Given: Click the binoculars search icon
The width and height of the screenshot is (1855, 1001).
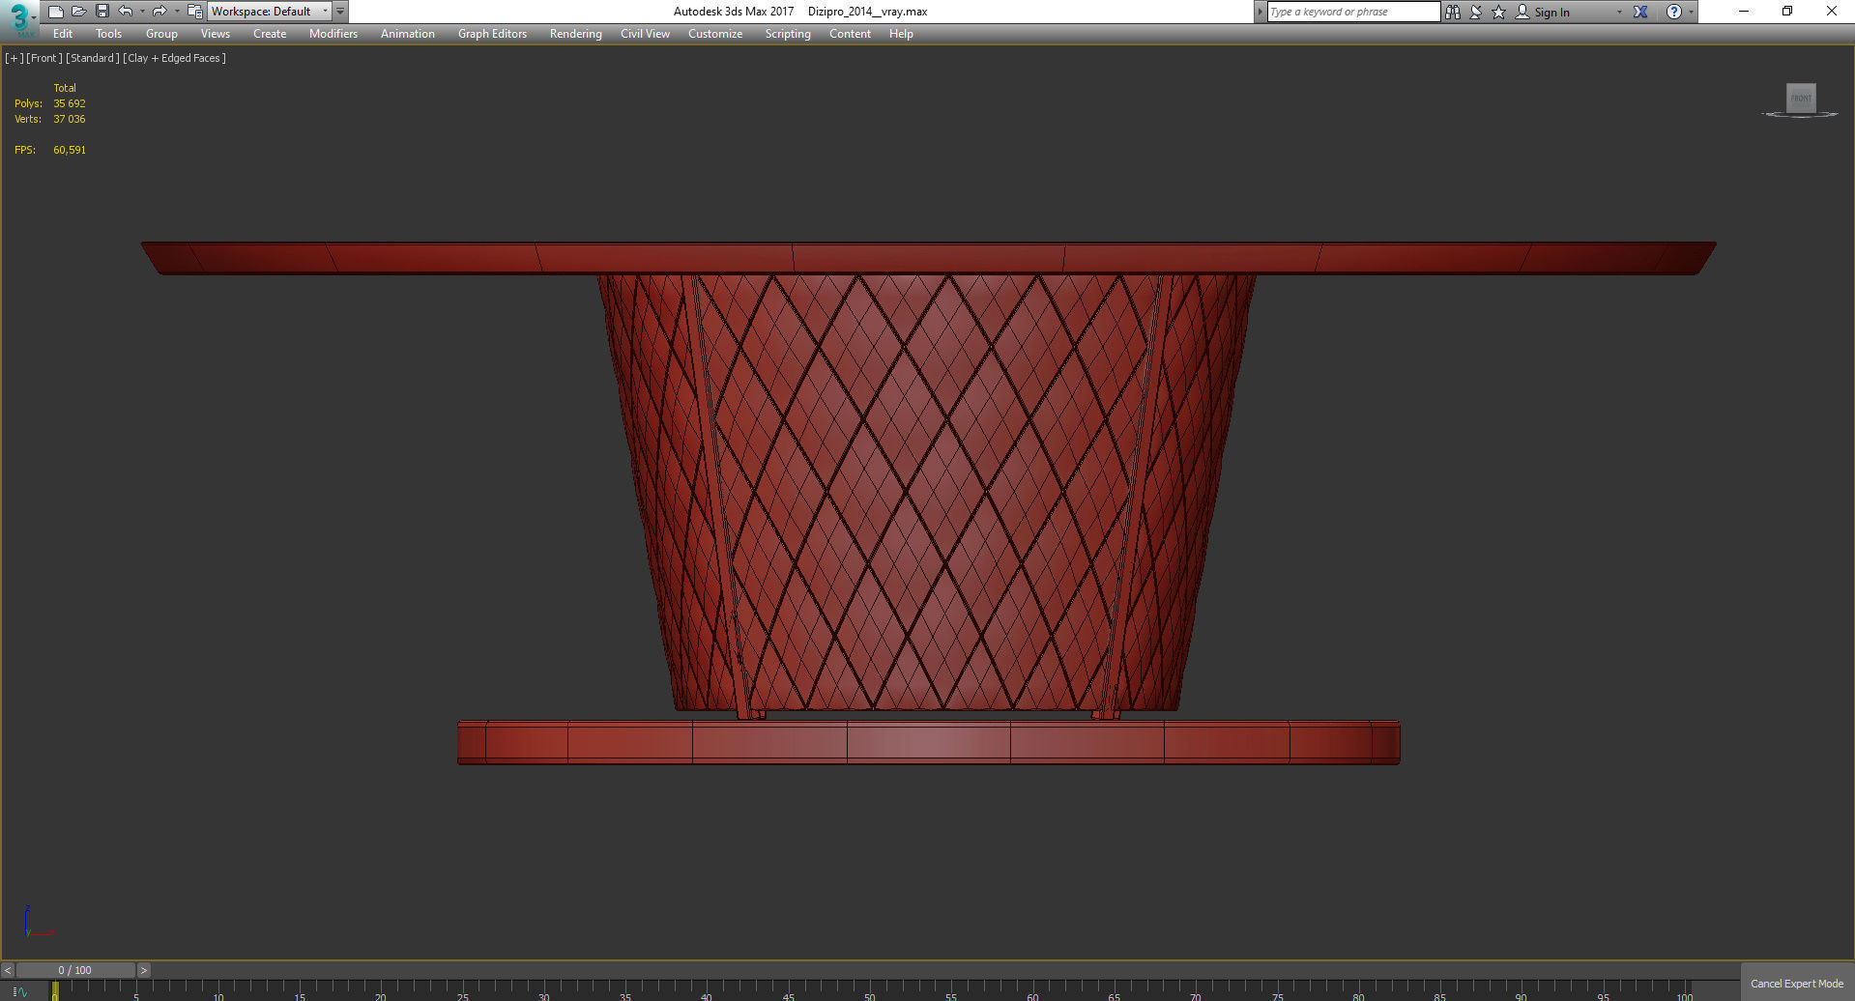Looking at the screenshot, I should click(1453, 12).
